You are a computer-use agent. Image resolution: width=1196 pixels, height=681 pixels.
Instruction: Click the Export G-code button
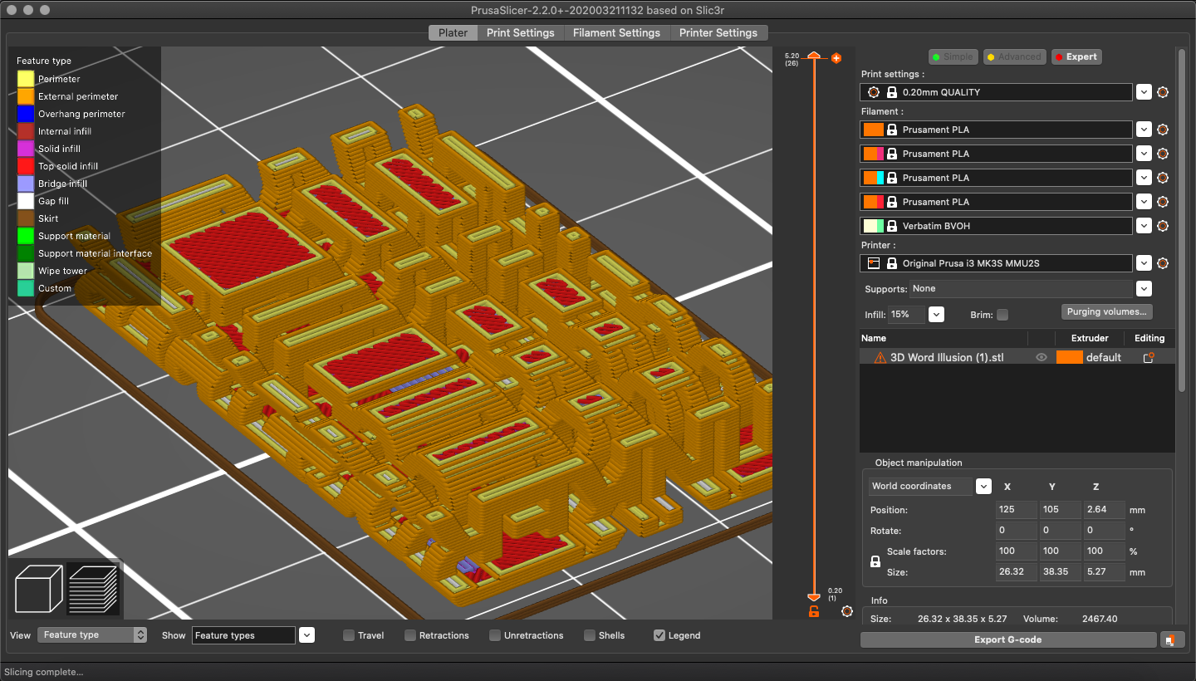(1007, 639)
